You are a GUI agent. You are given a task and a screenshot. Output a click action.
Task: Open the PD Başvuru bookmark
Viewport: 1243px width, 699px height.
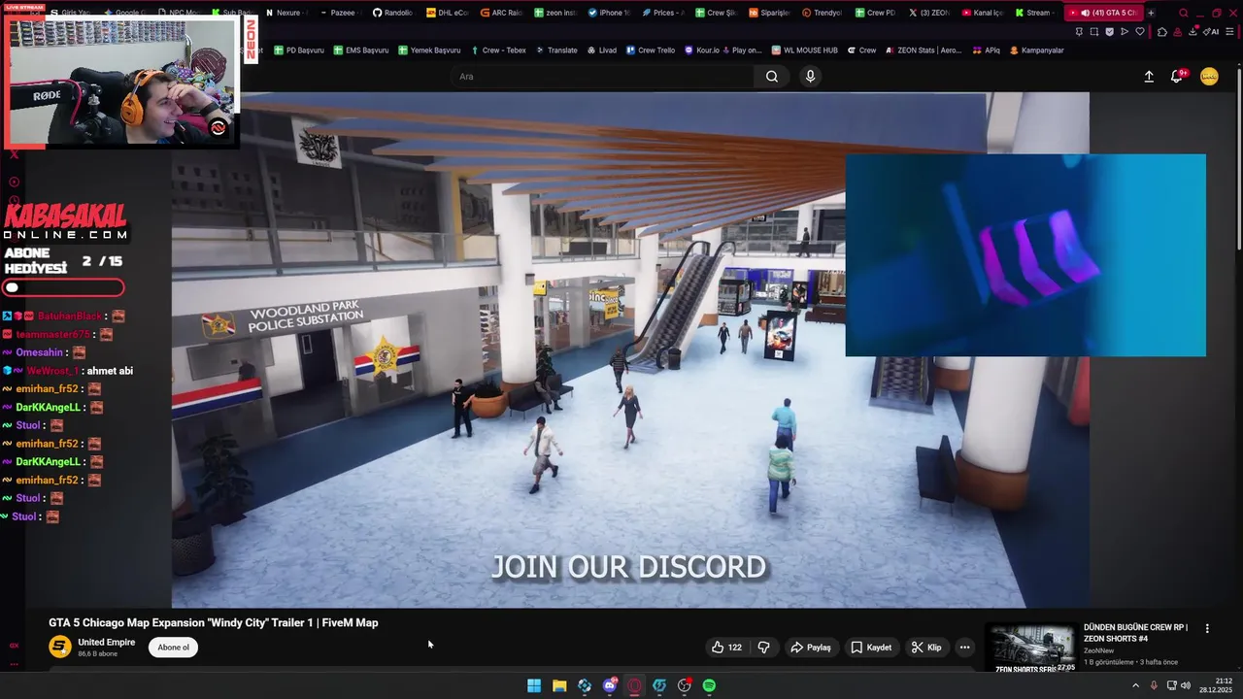click(x=299, y=50)
